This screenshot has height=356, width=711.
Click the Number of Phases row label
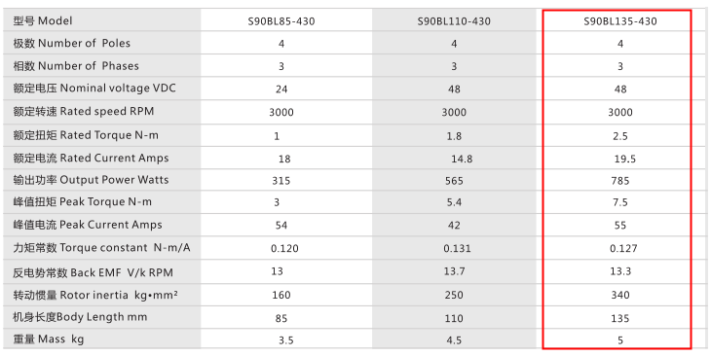76,66
